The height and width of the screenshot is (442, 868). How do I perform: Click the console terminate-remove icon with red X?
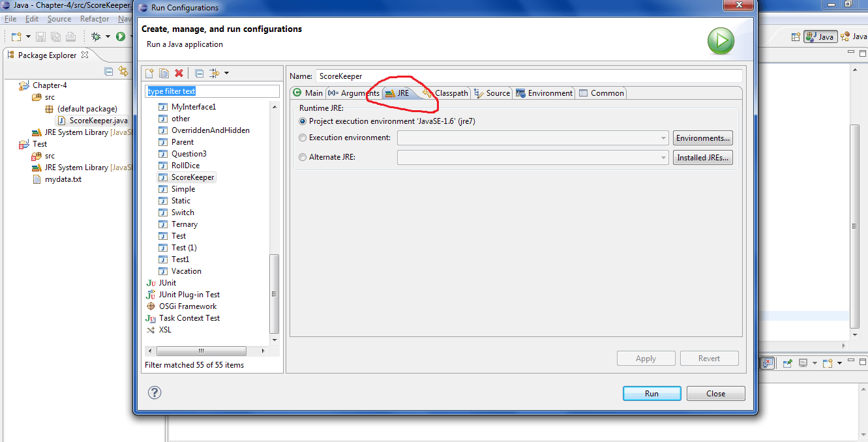pyautogui.click(x=768, y=362)
